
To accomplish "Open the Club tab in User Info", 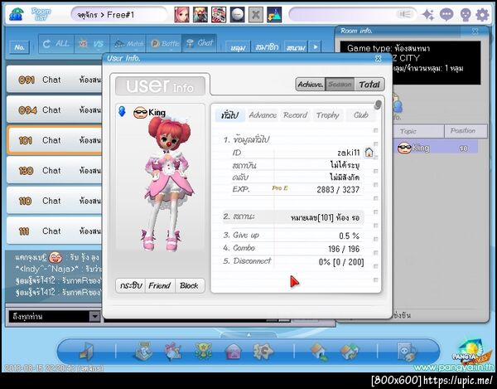I will [x=360, y=115].
